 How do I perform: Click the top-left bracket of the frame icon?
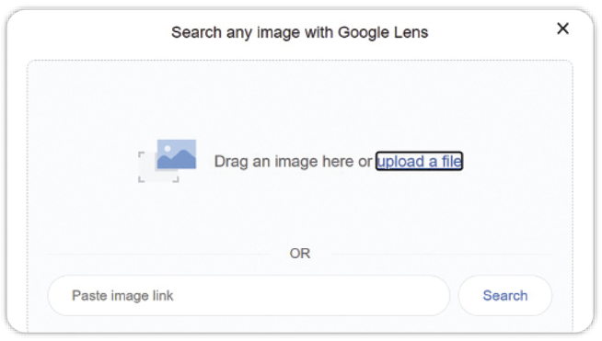(141, 154)
